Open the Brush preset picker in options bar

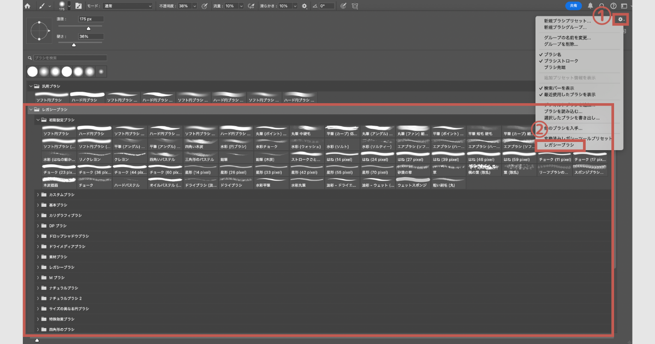(x=63, y=6)
